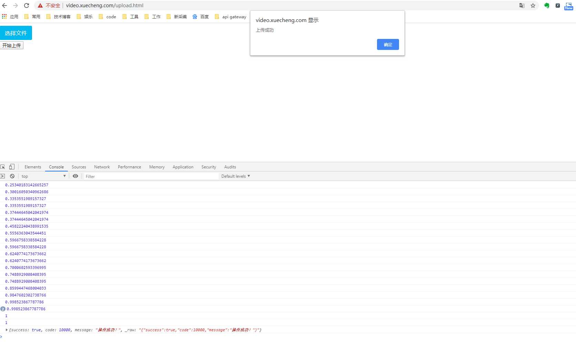Select console value 0.9847602302738766
Image resolution: width=576 pixels, height=345 pixels.
coord(25,295)
